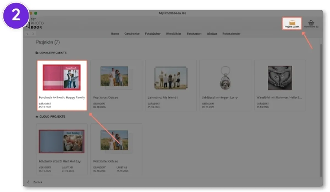Screen dimensions: 330x192
Task: Open the Fotokalender menu
Action: 232,34
